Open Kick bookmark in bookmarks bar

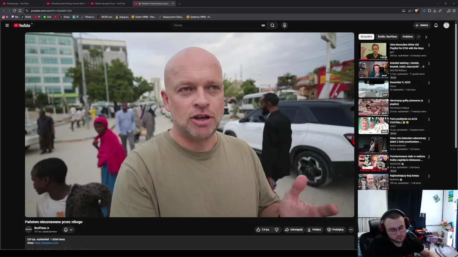click(x=47, y=17)
